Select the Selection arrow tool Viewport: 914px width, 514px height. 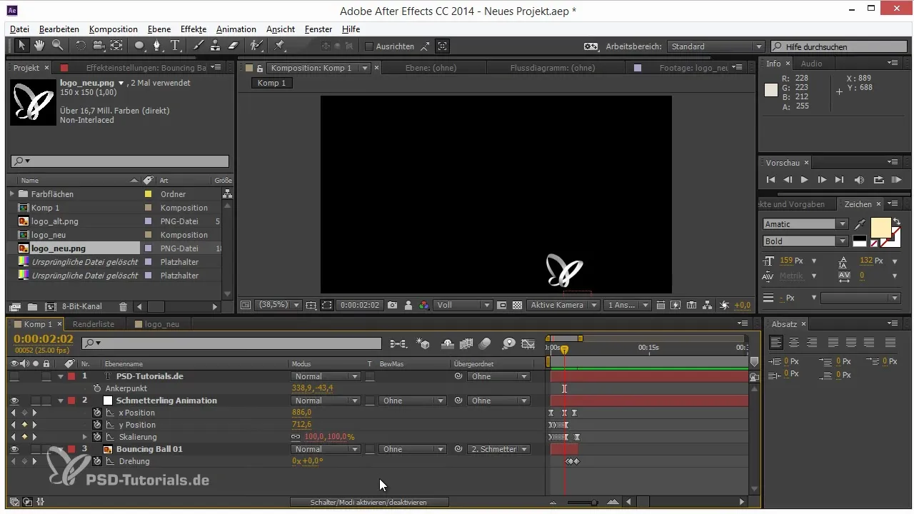(x=22, y=46)
